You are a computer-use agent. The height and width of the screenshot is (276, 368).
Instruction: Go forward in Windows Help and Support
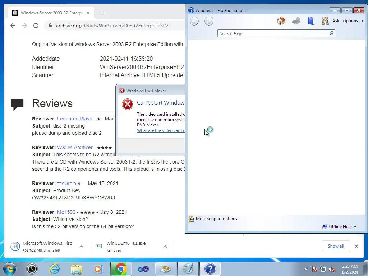coord(209,21)
